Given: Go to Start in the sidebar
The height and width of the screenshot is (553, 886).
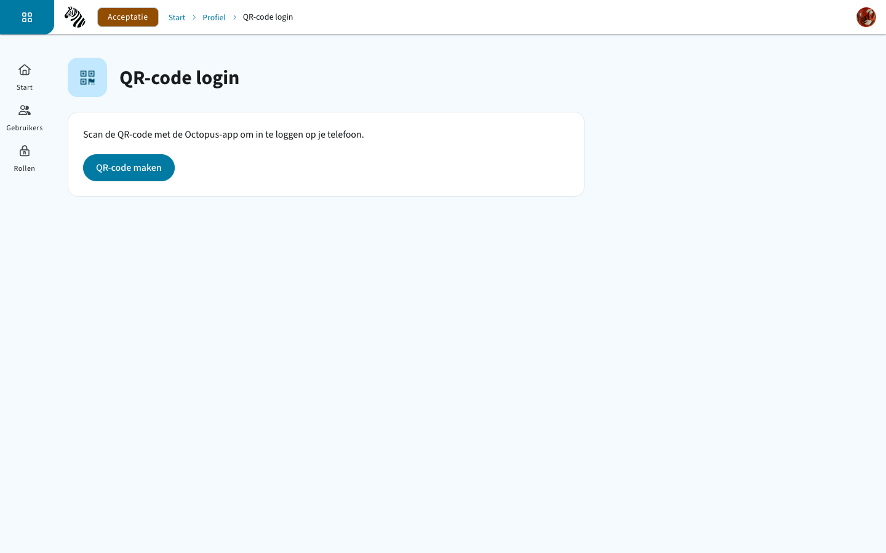Looking at the screenshot, I should point(25,77).
